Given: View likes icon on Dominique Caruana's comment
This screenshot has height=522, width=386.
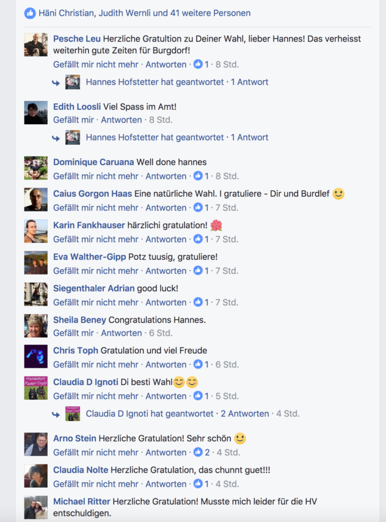Looking at the screenshot, I should click(198, 176).
